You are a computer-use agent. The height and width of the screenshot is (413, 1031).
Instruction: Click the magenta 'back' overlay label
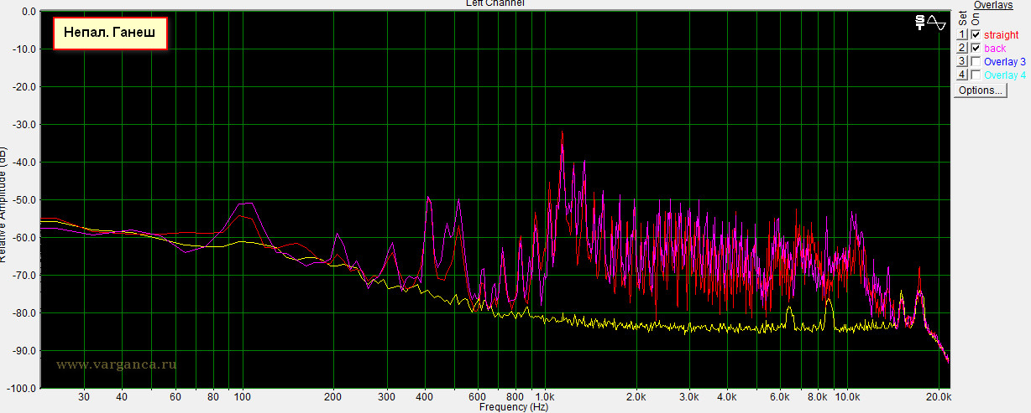995,49
